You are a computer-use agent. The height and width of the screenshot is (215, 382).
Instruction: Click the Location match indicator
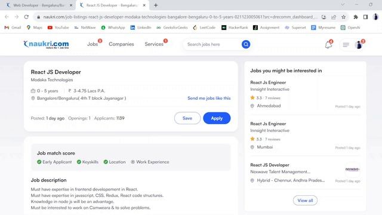click(x=115, y=162)
